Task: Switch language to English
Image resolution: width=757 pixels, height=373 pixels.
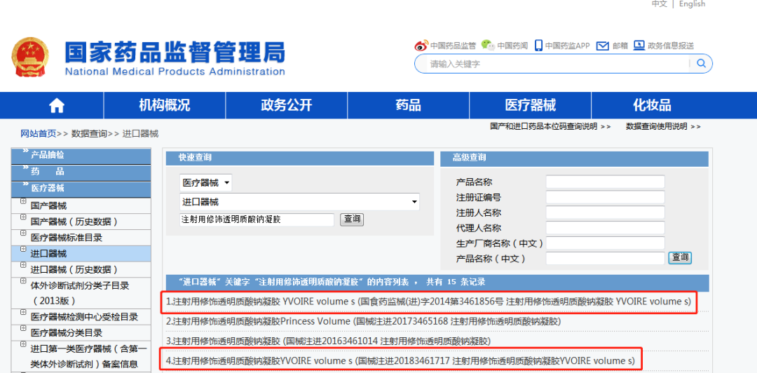Action: click(x=692, y=4)
